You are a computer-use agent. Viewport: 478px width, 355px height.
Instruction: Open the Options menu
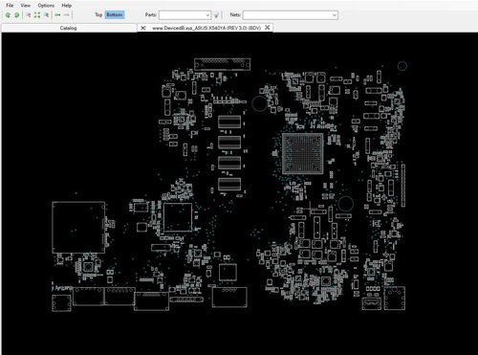(x=46, y=6)
